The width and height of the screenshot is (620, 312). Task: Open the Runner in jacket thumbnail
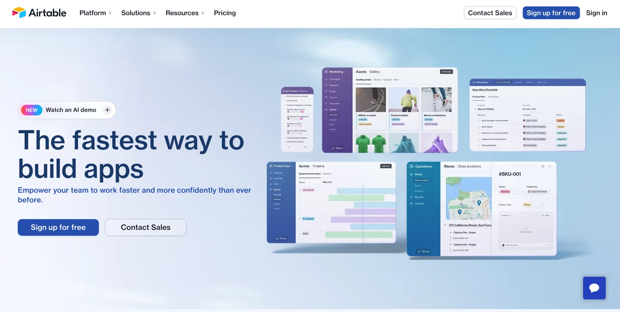click(404, 100)
